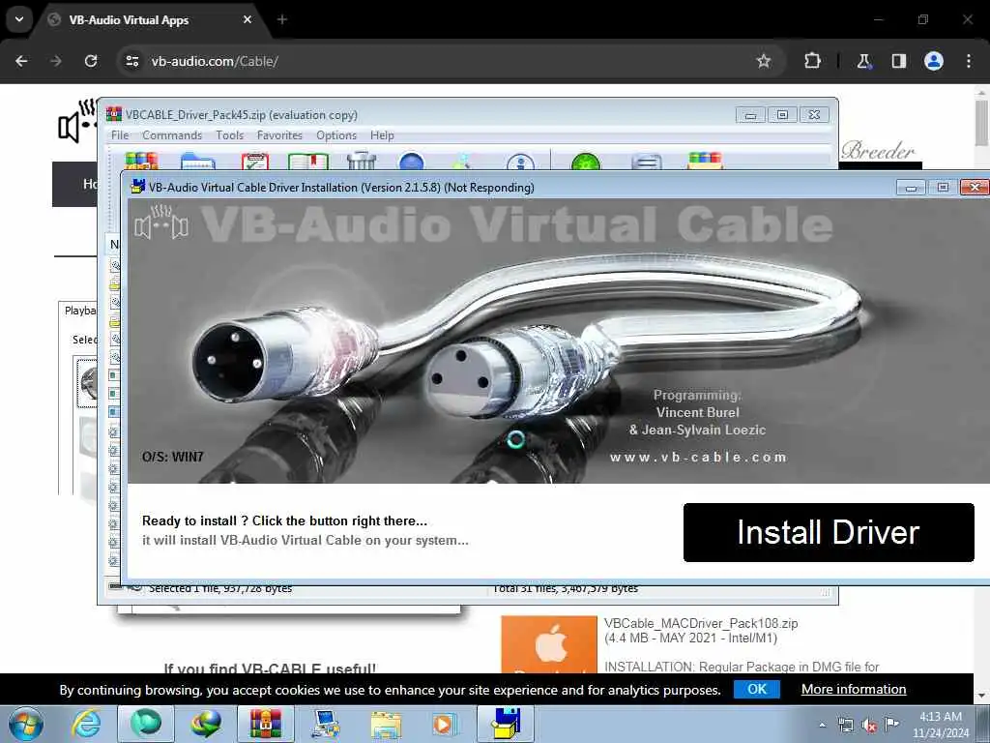Open the File menu in WinRAR

pyautogui.click(x=120, y=135)
